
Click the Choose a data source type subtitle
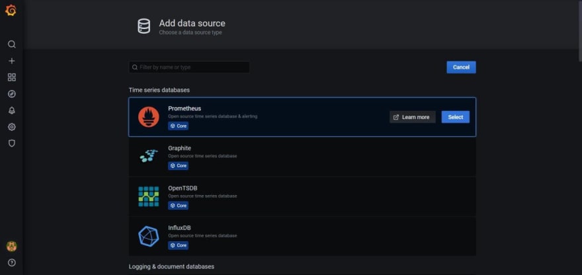[190, 32]
